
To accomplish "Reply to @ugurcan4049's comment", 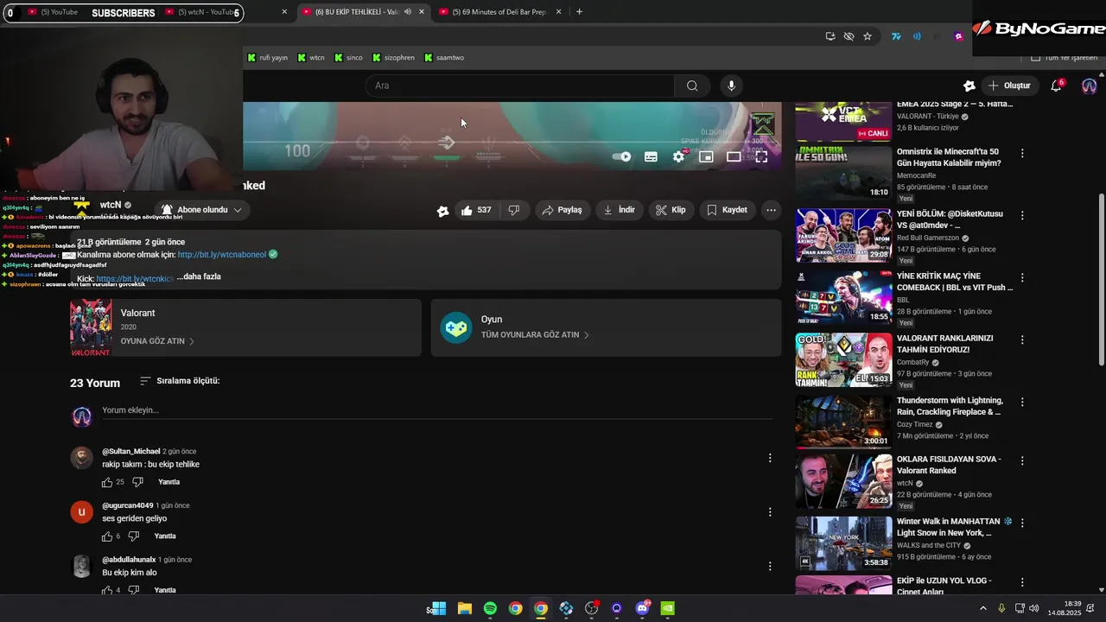I will [164, 536].
